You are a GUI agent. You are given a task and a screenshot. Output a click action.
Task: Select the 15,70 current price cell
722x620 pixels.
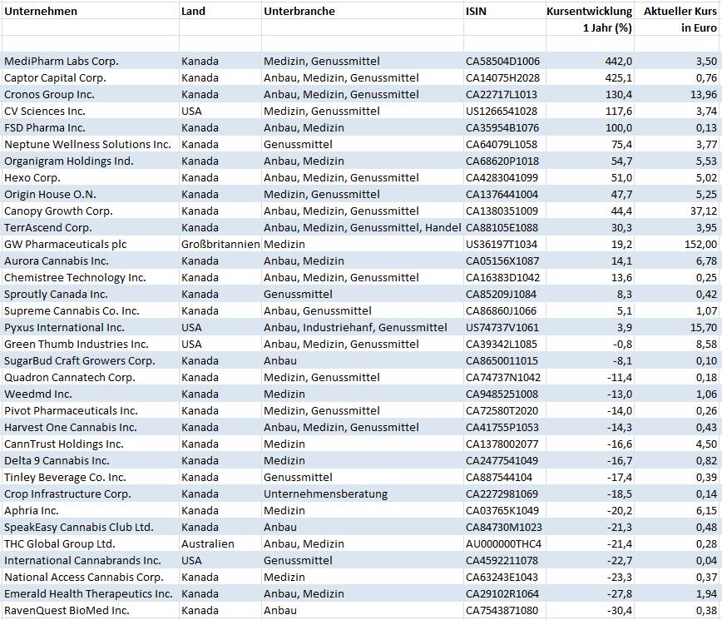677,327
